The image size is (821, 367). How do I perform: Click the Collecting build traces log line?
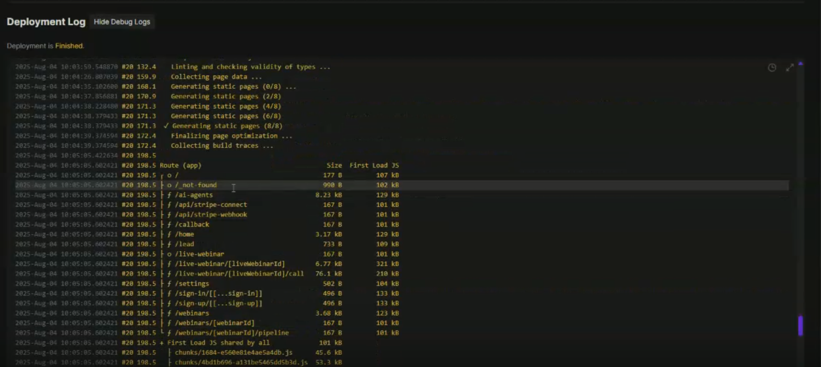click(222, 146)
